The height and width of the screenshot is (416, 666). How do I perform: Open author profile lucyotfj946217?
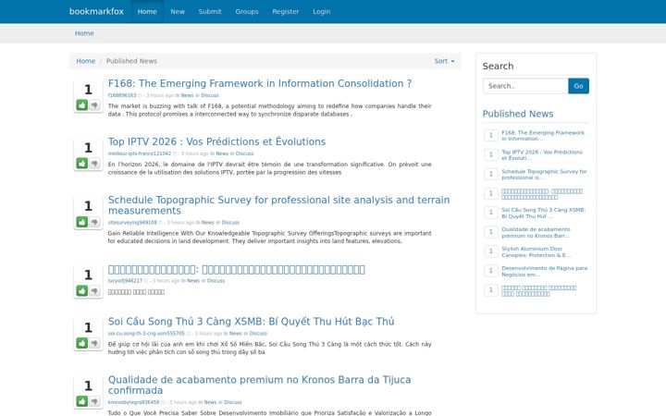(125, 281)
